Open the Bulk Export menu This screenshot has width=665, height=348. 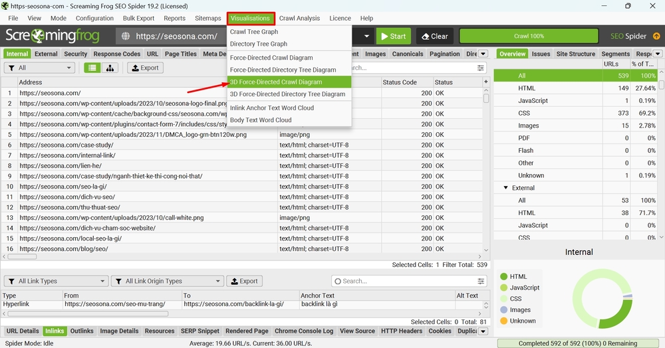click(139, 18)
